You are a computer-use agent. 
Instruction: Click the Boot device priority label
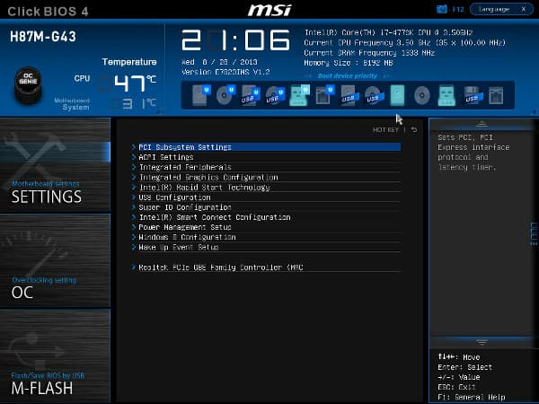[348, 76]
